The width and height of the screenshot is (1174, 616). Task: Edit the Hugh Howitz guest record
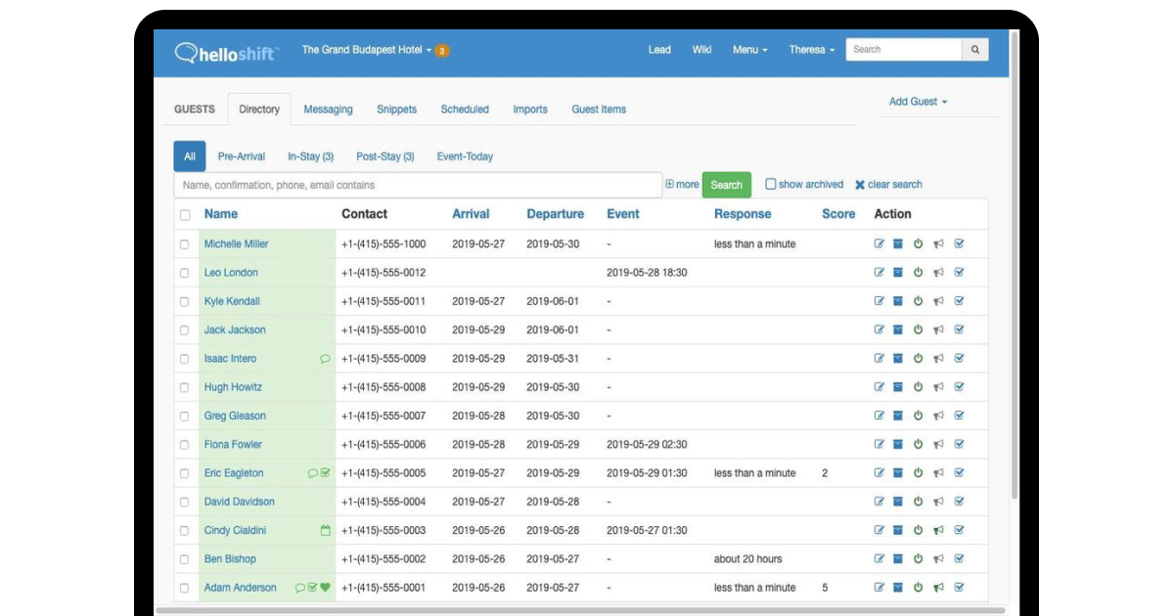pyautogui.click(x=880, y=387)
